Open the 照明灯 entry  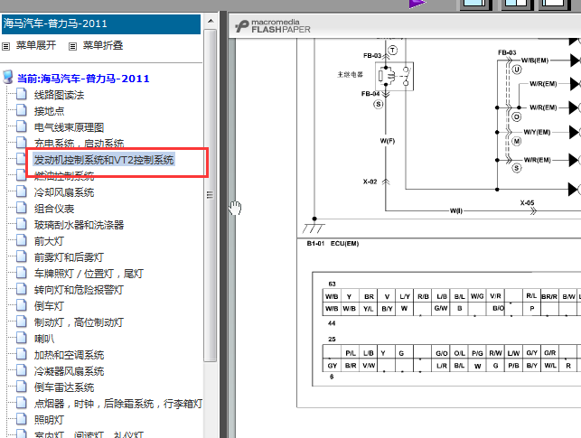[49, 420]
